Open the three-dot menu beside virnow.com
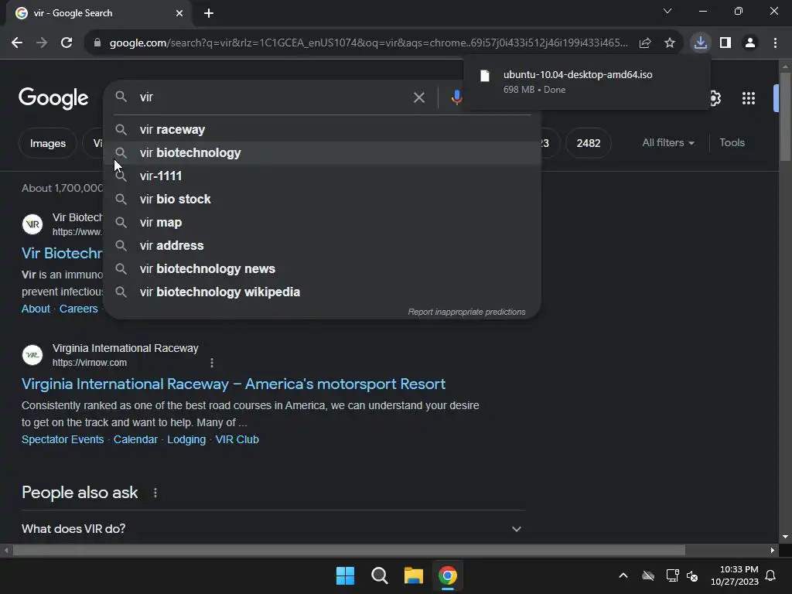The image size is (792, 594). (x=212, y=363)
